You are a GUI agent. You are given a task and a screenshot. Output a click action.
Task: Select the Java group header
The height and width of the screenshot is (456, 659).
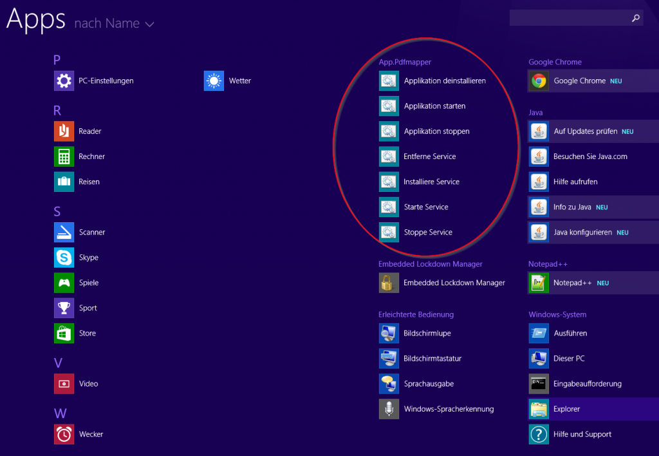click(535, 112)
